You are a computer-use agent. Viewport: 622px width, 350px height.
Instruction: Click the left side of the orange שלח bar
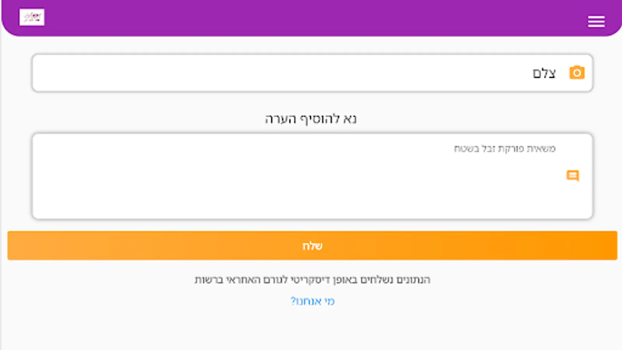coord(78,245)
